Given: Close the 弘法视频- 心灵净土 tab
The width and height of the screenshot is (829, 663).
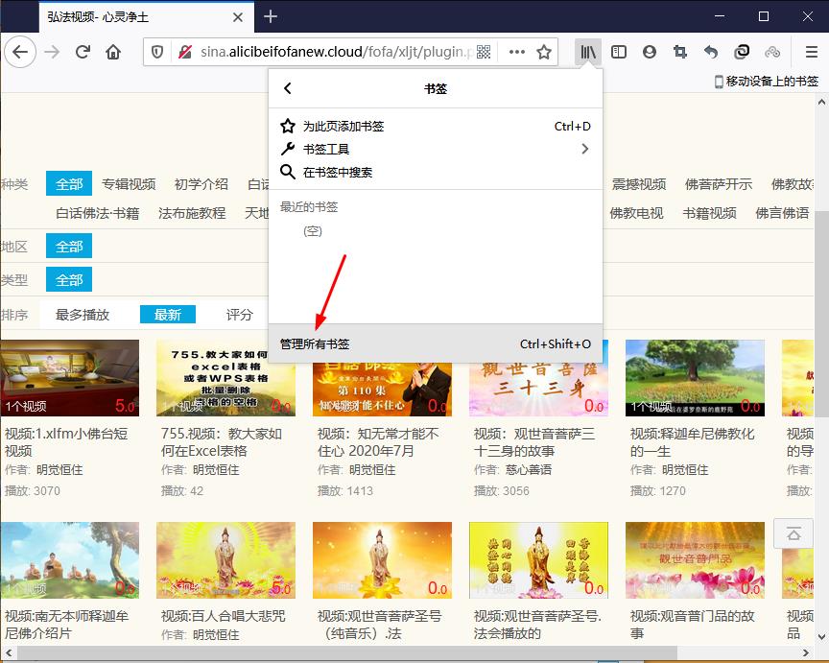Looking at the screenshot, I should point(238,17).
